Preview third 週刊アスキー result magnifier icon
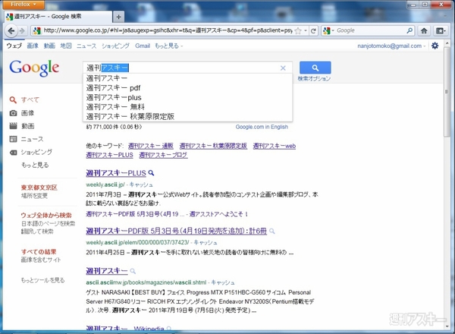This screenshot has width=455, height=334. coord(133,271)
